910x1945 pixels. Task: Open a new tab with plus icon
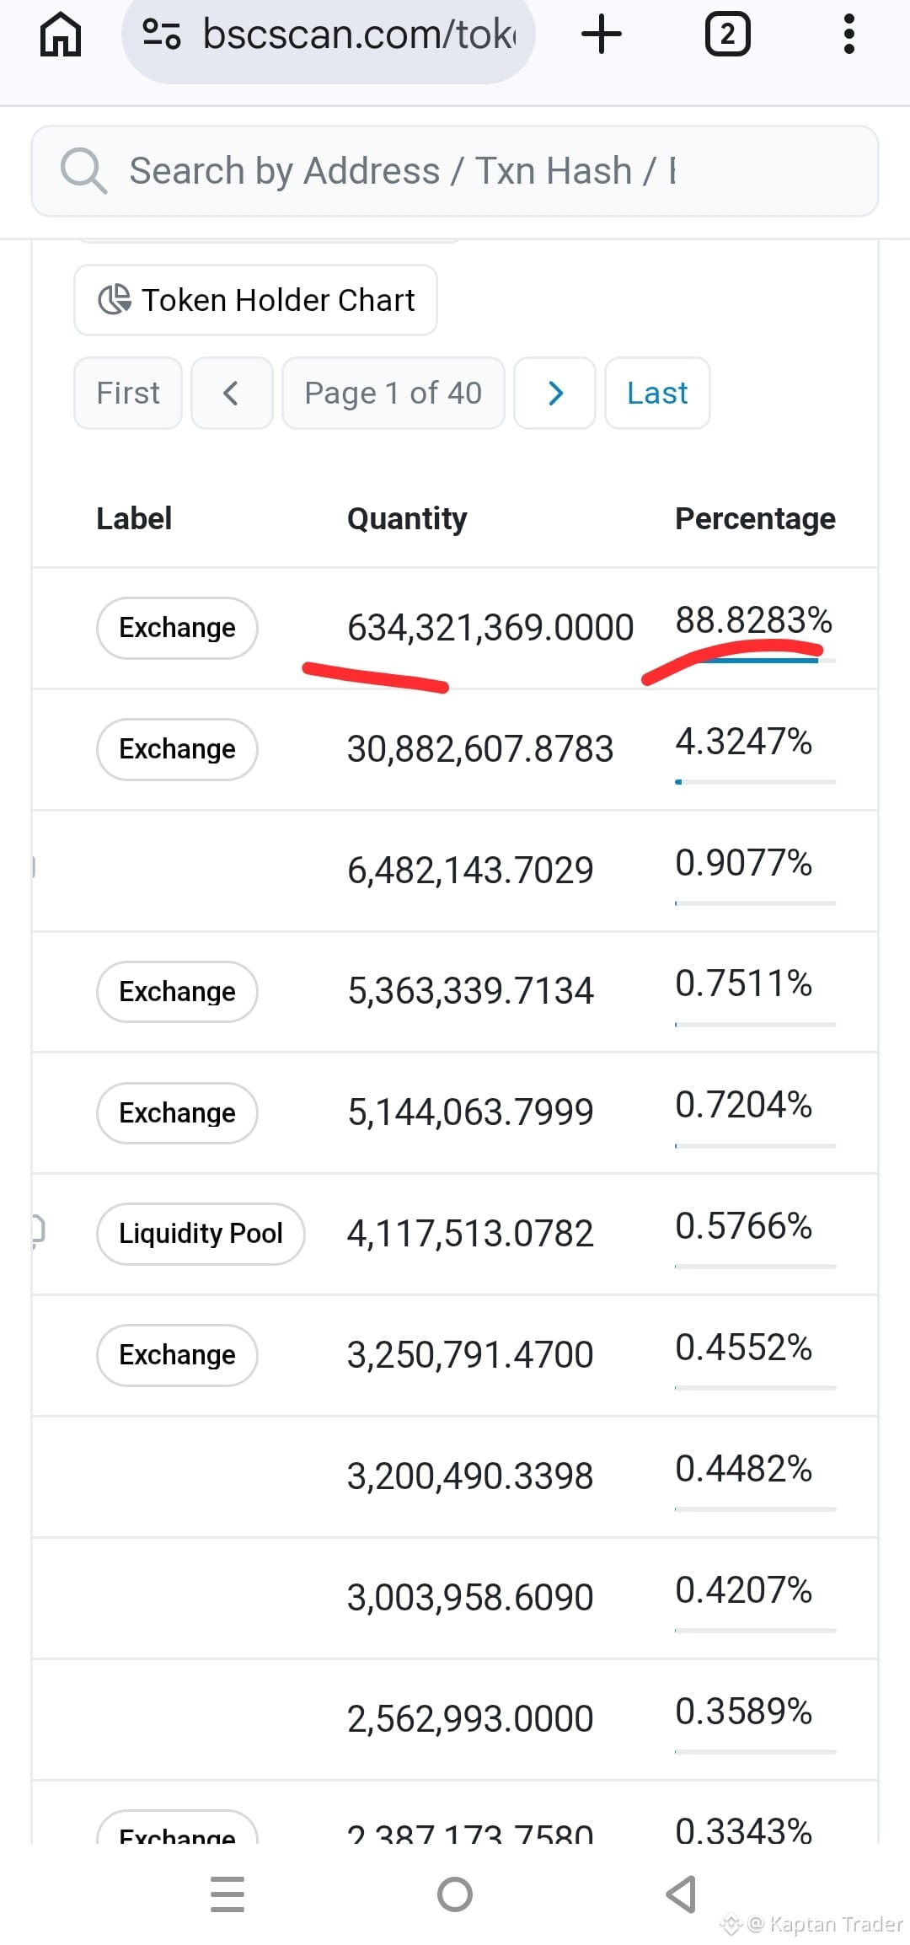click(602, 35)
